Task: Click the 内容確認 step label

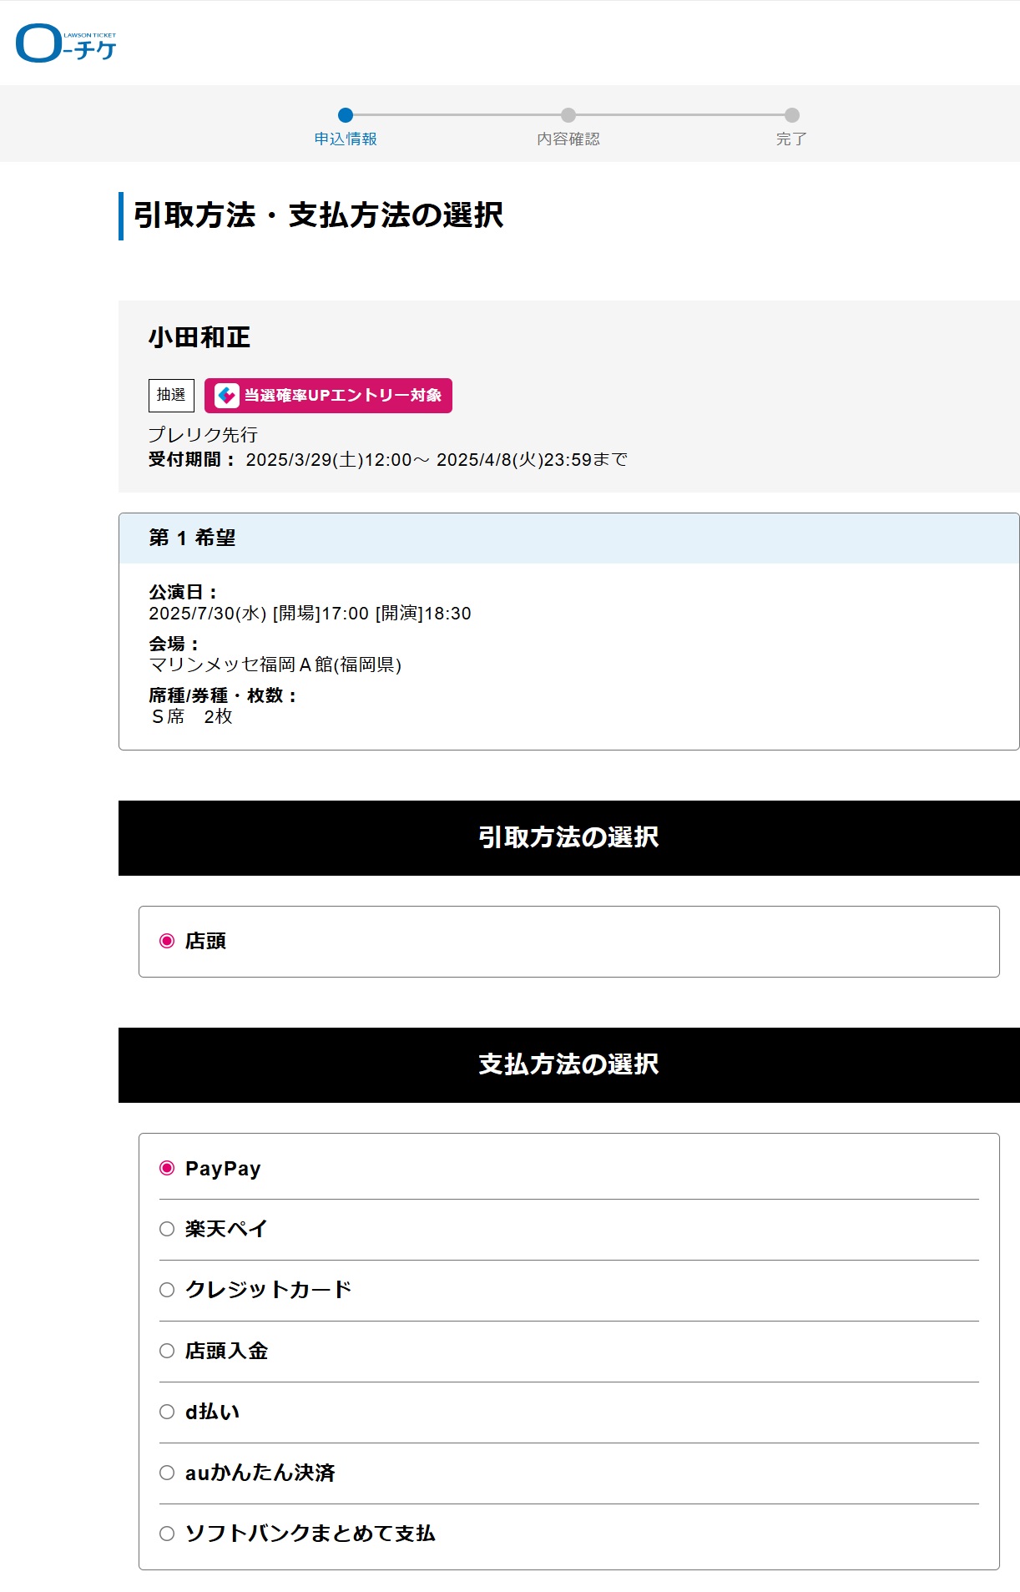Action: pos(568,139)
